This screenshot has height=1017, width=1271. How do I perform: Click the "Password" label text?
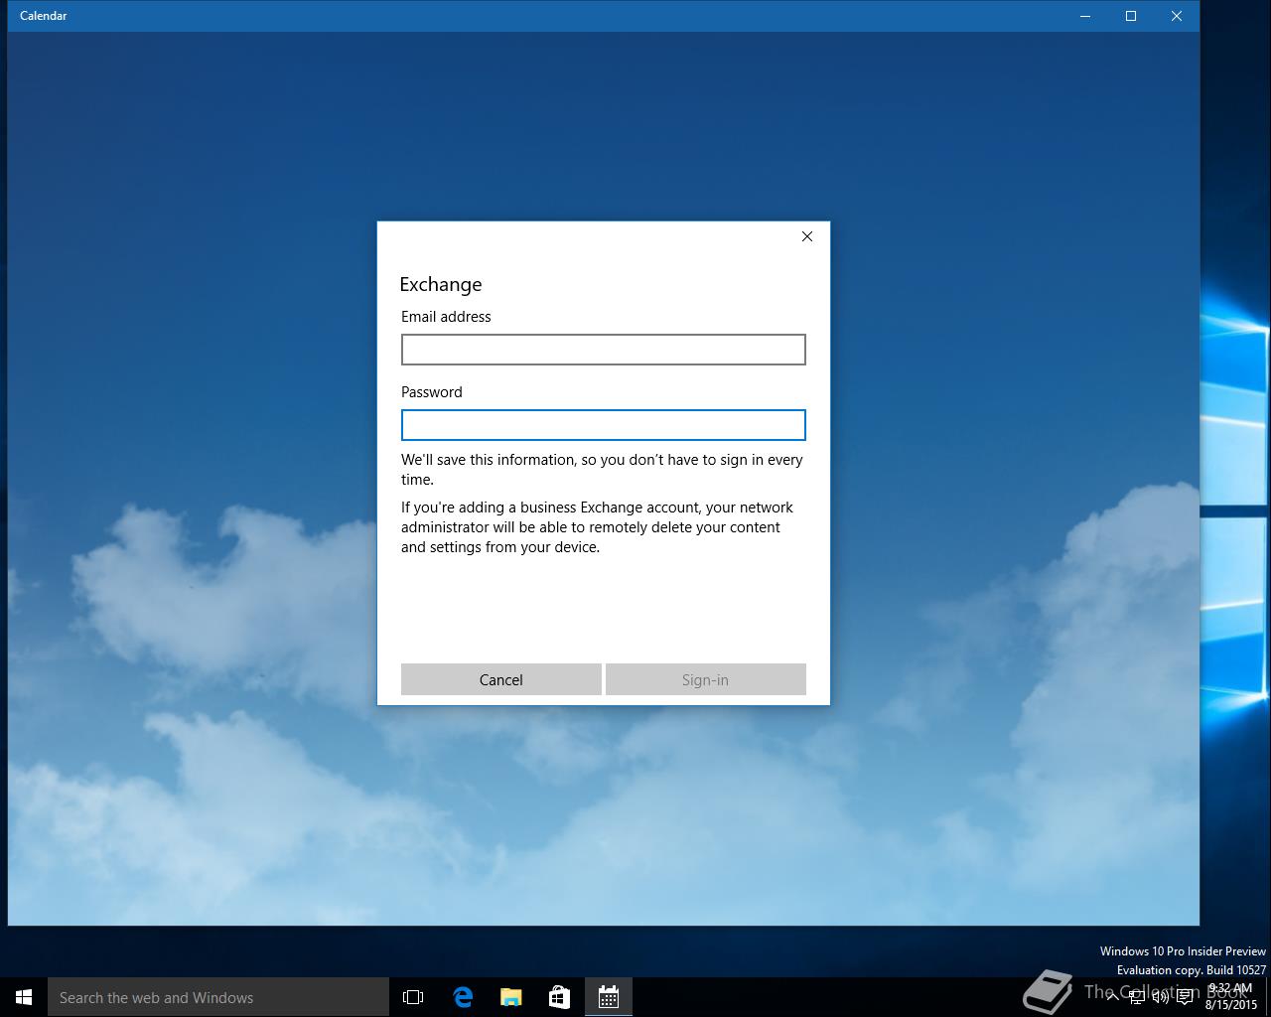click(x=432, y=392)
